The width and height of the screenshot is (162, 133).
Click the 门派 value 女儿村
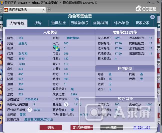coord(23,54)
